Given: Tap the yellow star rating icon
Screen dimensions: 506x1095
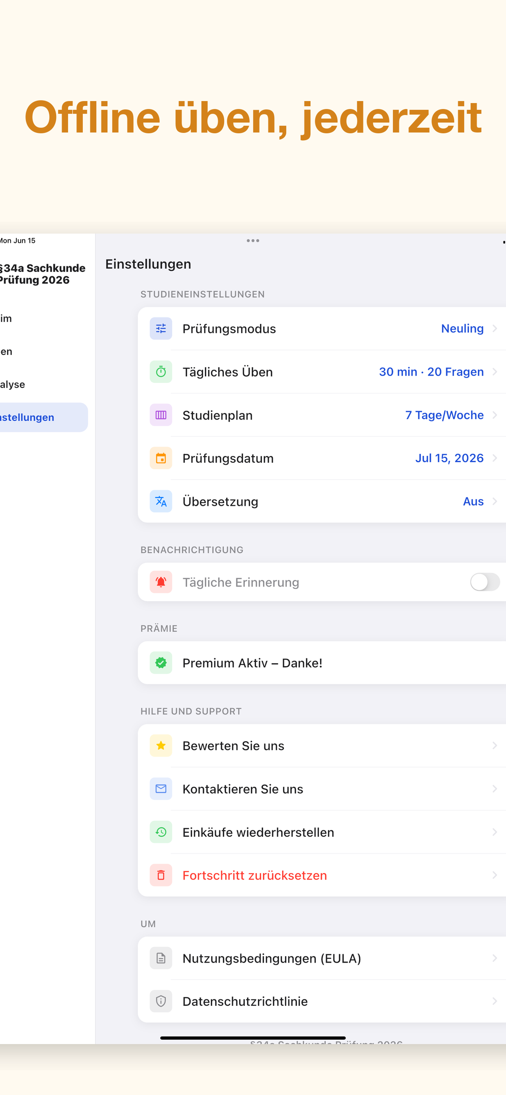Looking at the screenshot, I should [161, 745].
